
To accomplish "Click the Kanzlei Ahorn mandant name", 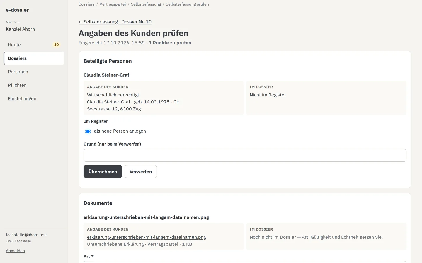I will click(x=20, y=29).
